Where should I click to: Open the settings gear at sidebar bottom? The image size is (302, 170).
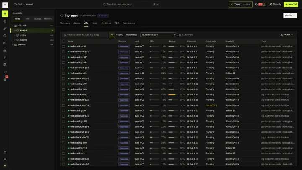5,152
